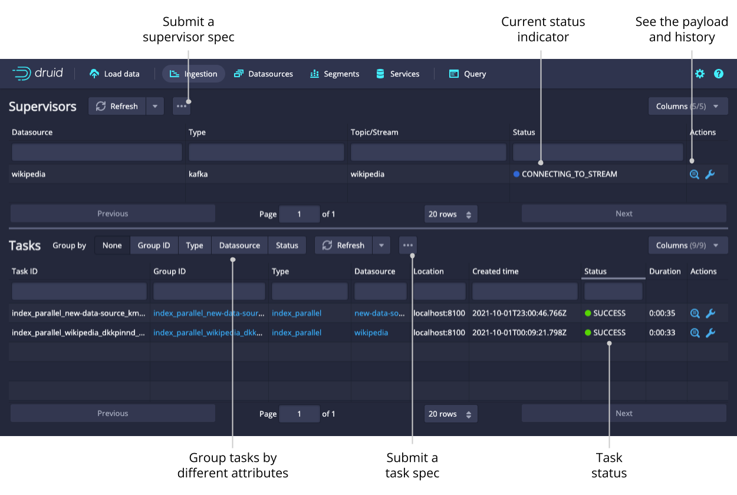
Task: Go to the Datasources tab
Action: click(264, 74)
